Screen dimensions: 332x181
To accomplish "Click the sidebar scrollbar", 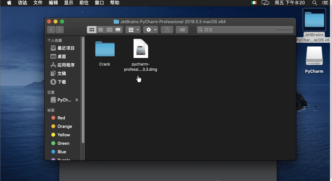I will tap(83, 90).
